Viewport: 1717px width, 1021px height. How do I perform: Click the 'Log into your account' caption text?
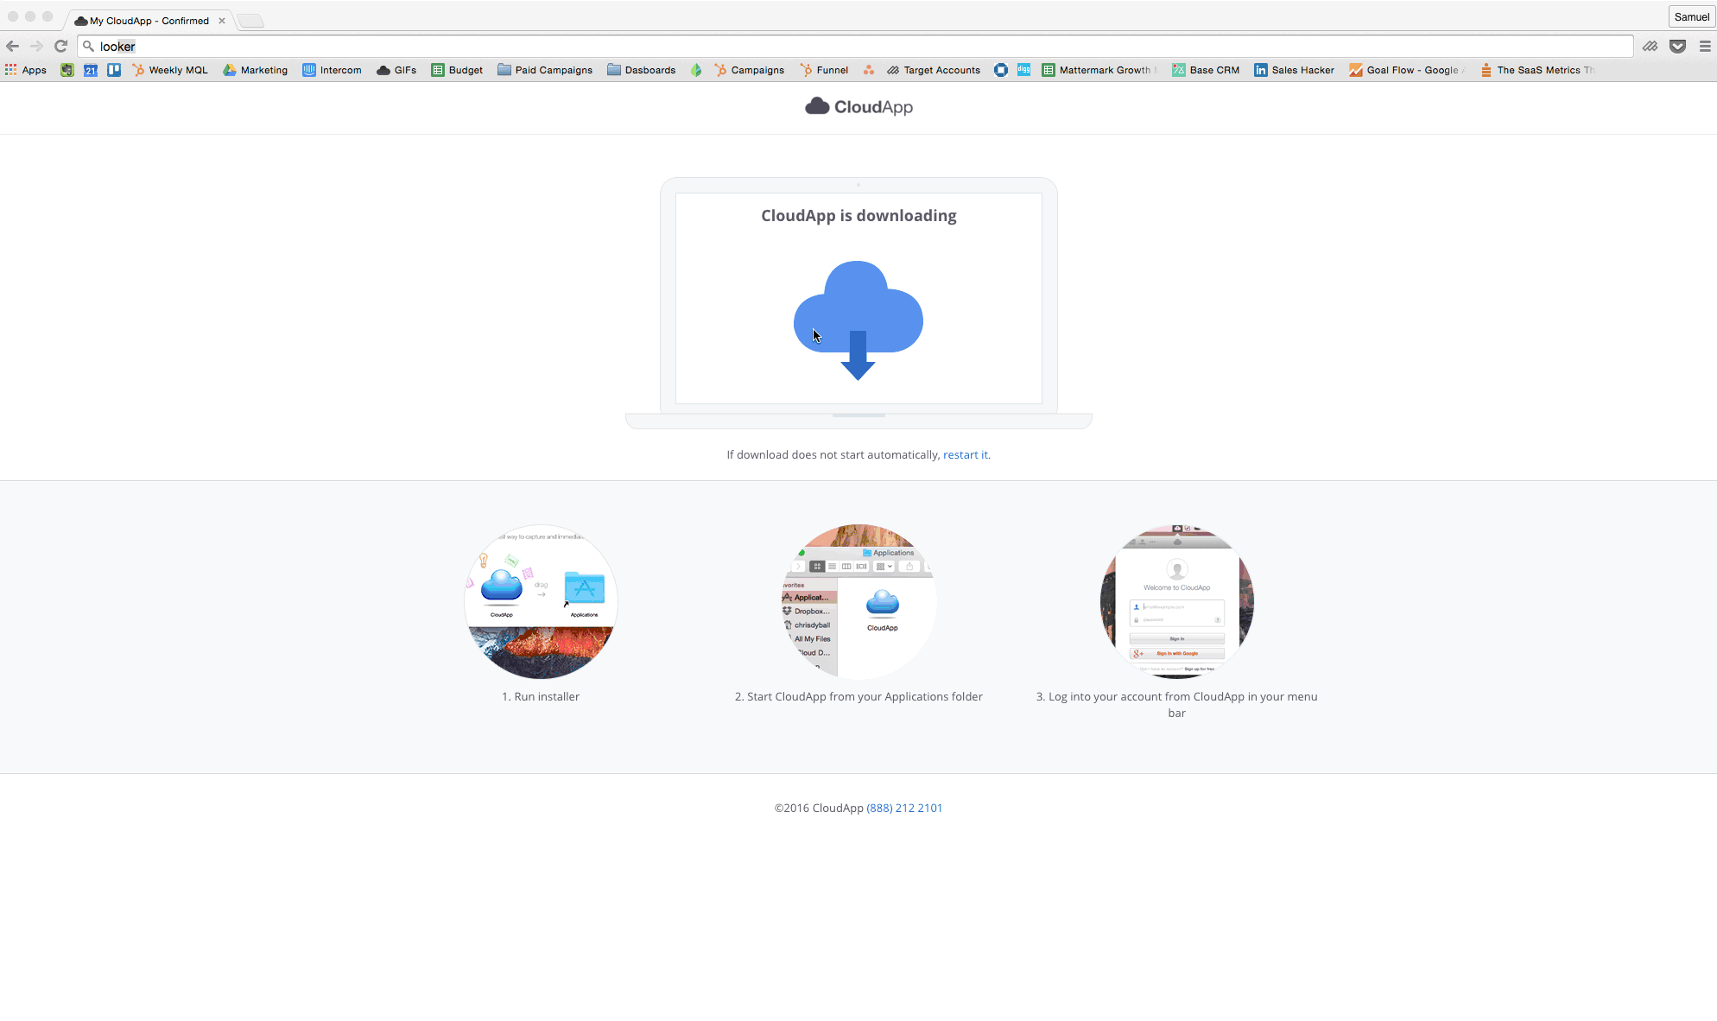(1176, 704)
